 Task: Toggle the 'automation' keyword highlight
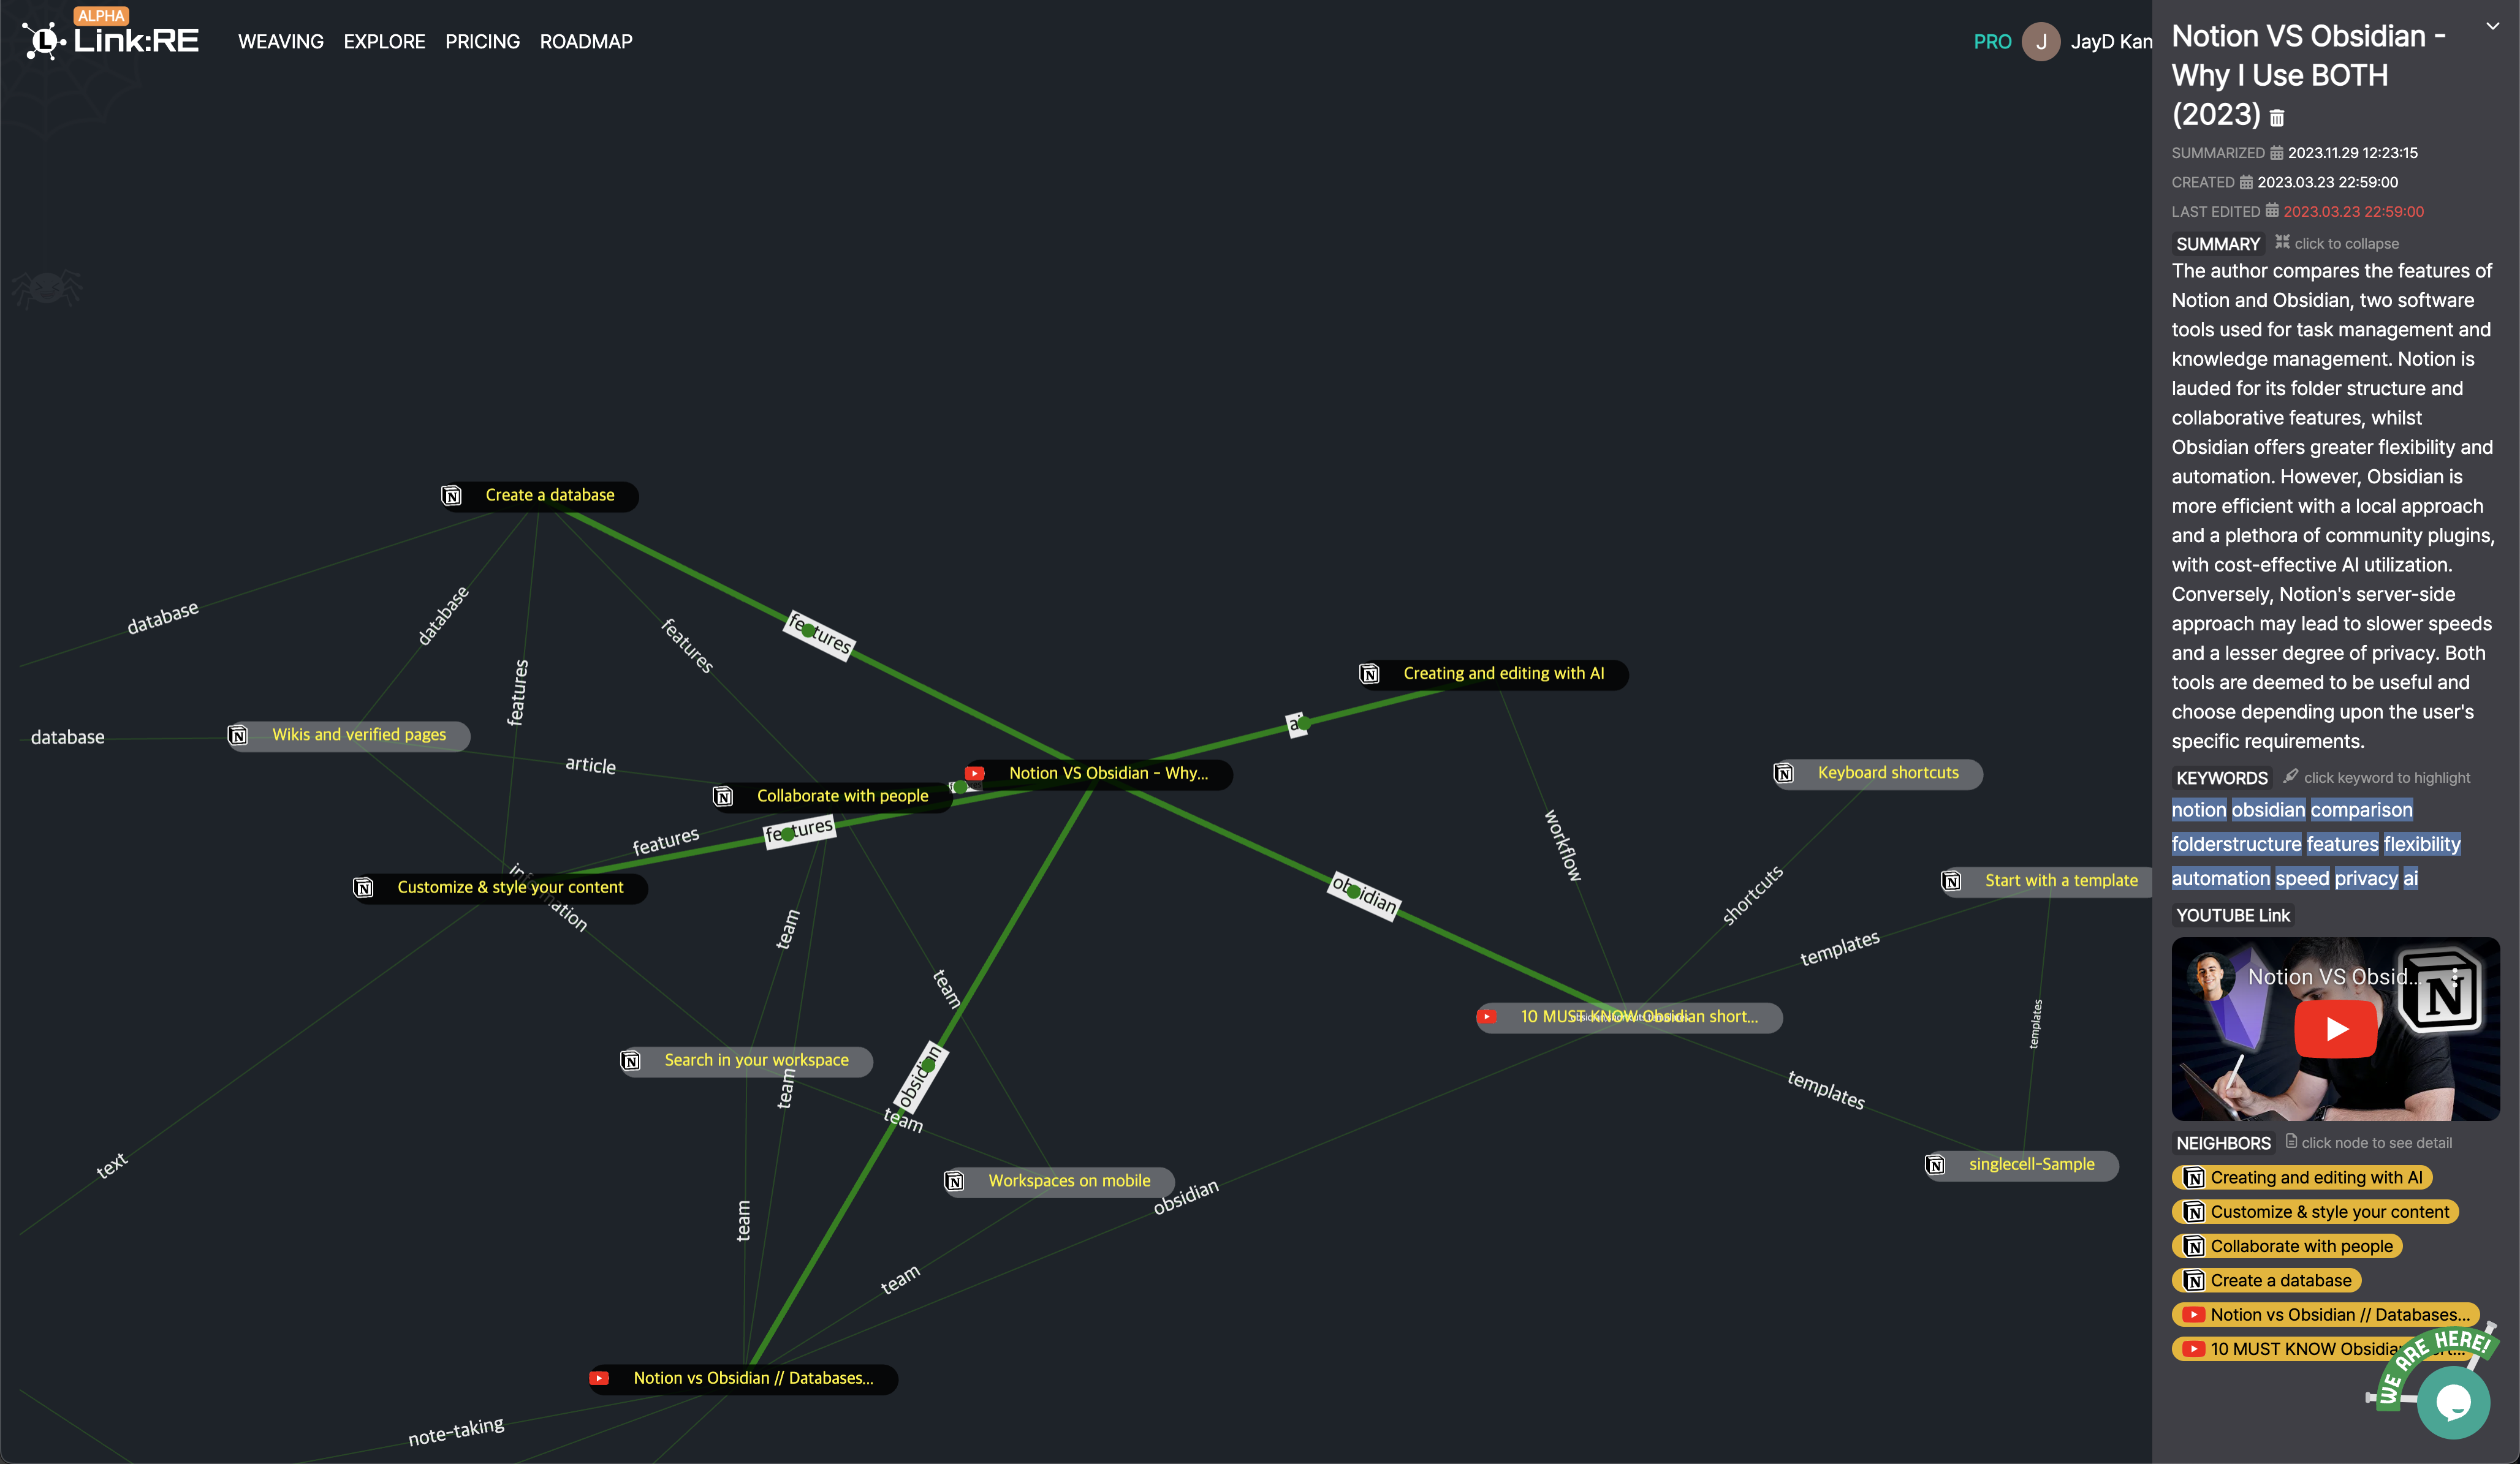(2220, 878)
